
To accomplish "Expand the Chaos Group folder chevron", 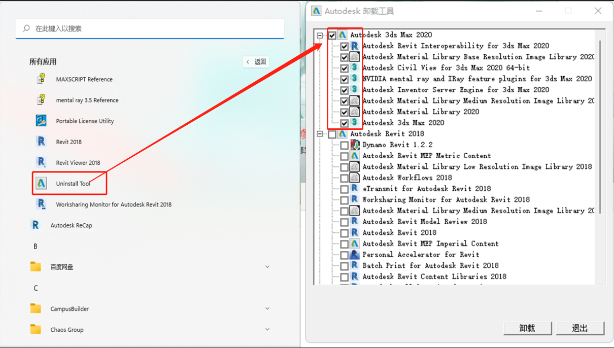I will coord(267,329).
